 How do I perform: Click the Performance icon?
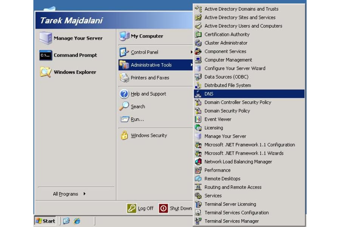tap(198, 170)
